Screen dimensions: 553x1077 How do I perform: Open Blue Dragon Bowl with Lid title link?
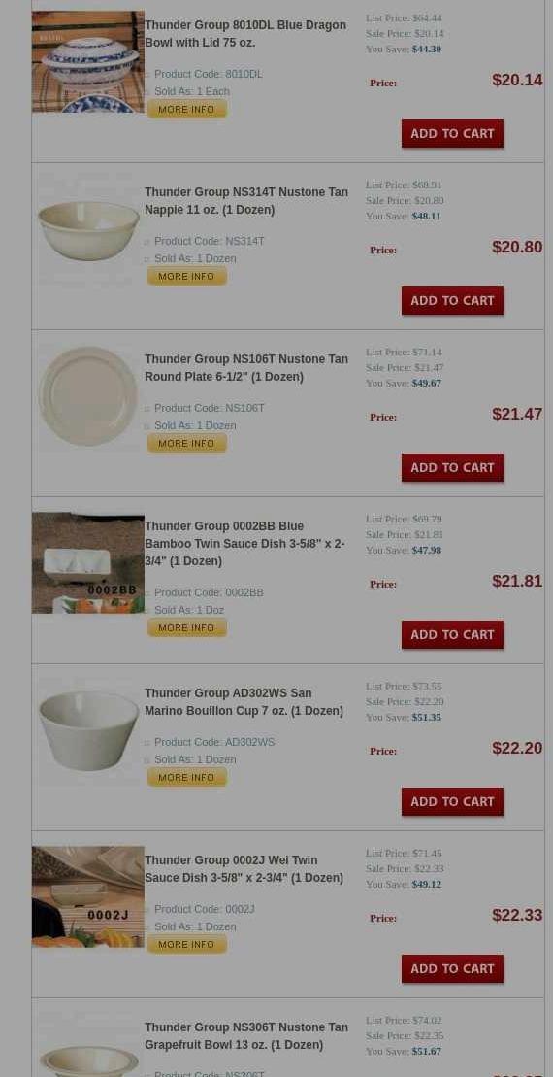(244, 34)
